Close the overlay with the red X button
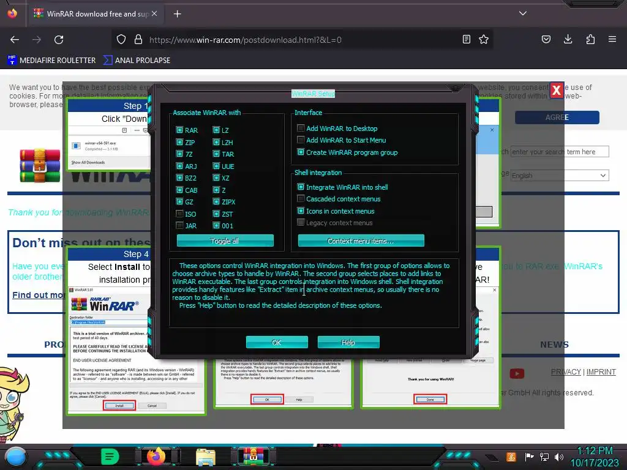 coord(556,91)
